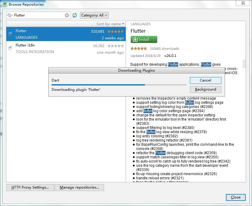Click the green Install button
Screen dimensions: 252x206
tap(144, 39)
